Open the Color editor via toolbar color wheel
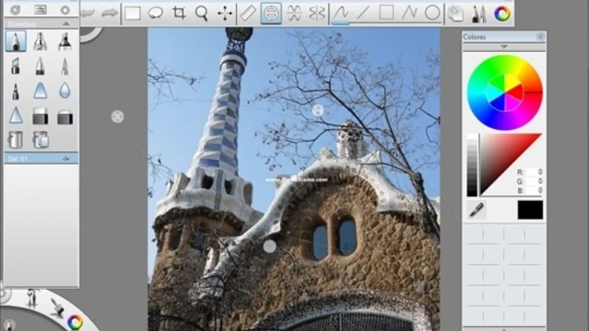 (502, 13)
